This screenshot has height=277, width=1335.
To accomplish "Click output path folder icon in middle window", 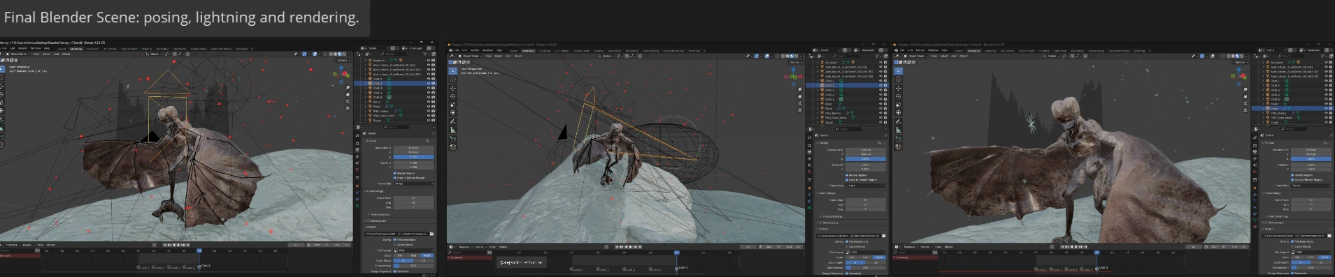I will coord(884,236).
